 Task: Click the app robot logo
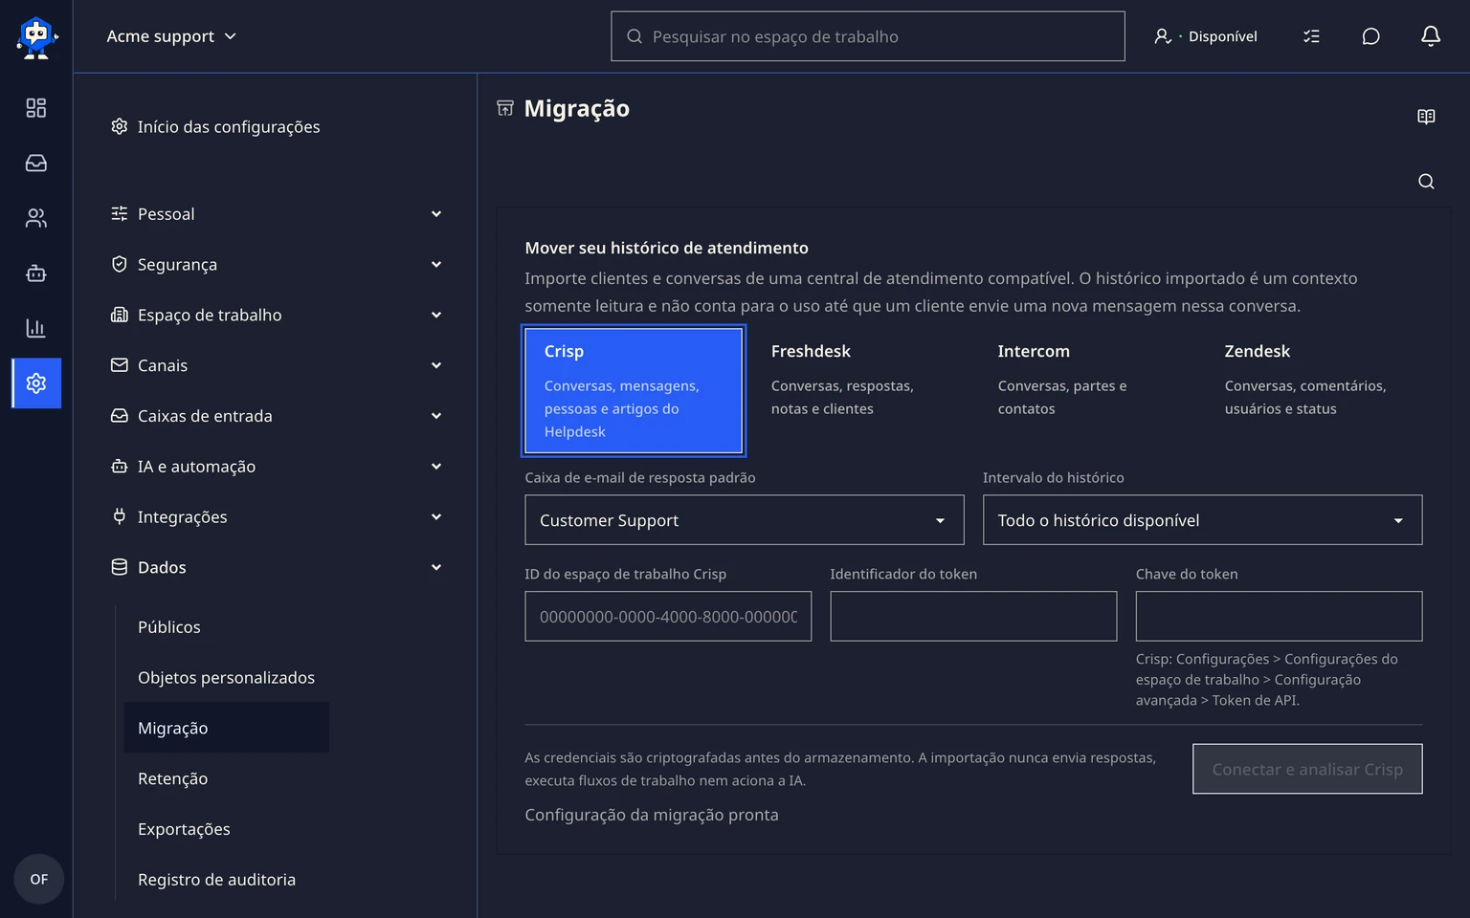pos(36,37)
